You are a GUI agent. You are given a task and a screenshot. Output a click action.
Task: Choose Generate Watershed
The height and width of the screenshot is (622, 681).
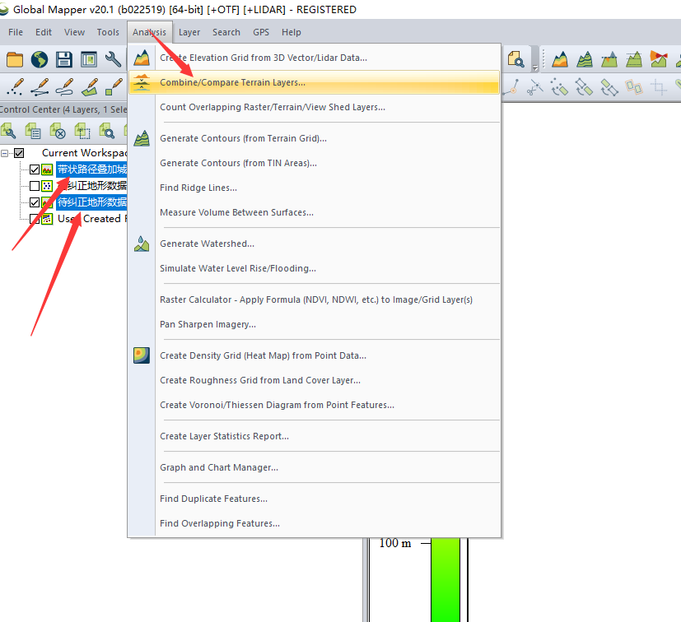[x=314, y=244]
